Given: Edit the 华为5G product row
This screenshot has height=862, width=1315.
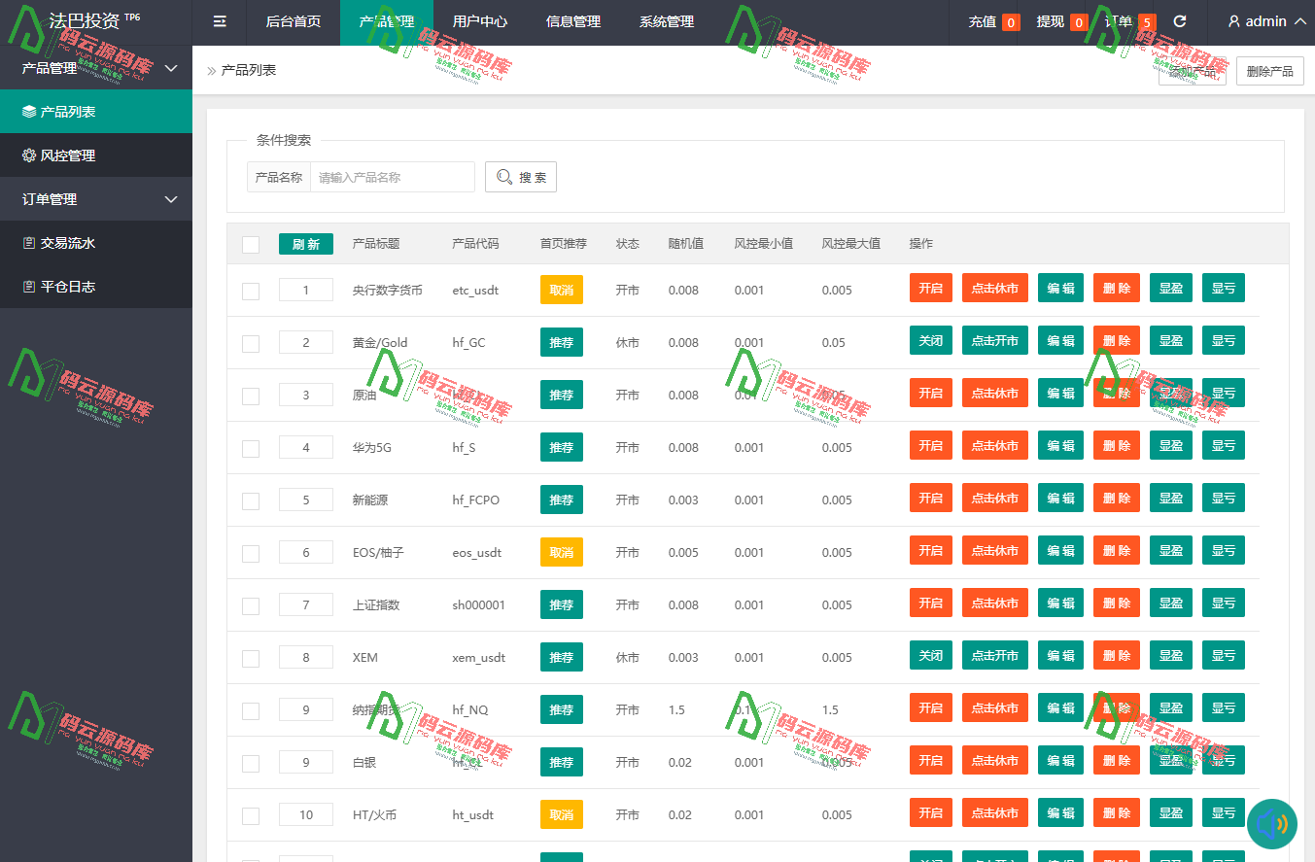Looking at the screenshot, I should (1060, 445).
